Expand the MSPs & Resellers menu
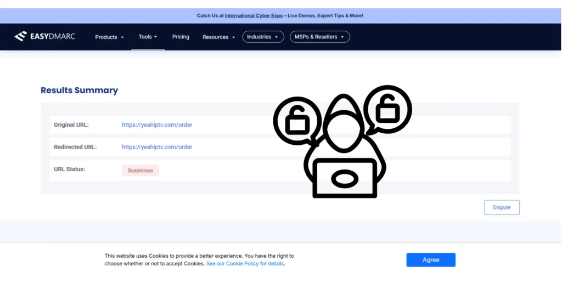Image resolution: width=562 pixels, height=283 pixels. click(x=319, y=37)
